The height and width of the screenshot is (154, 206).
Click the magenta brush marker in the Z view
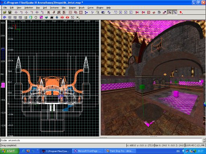pos(3,85)
